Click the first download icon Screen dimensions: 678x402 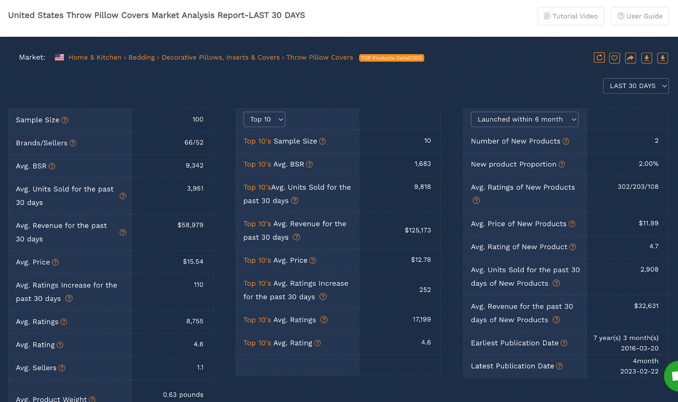647,58
